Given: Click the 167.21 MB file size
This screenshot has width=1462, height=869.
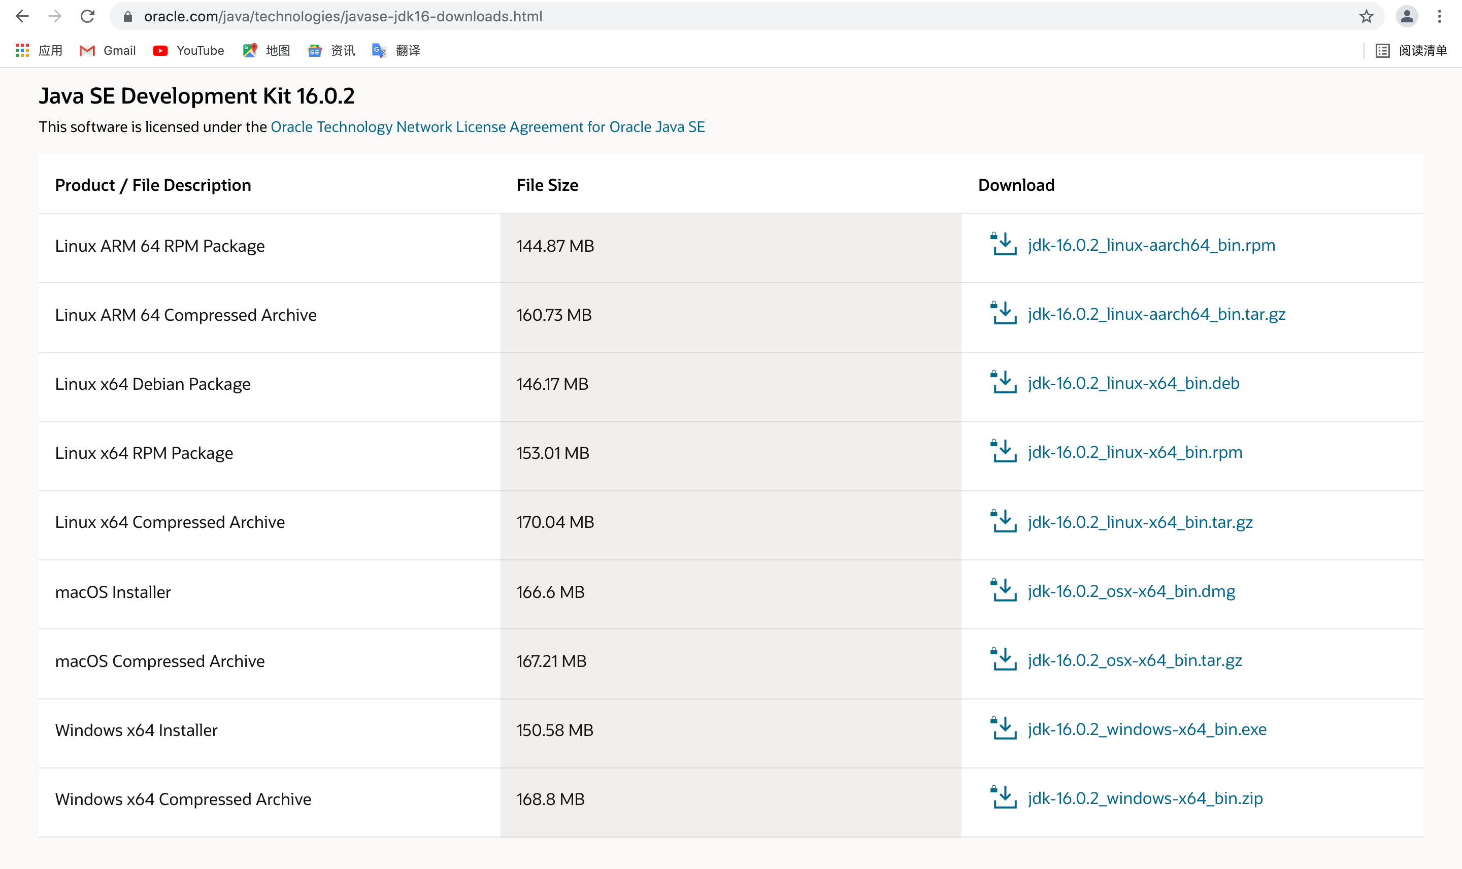Looking at the screenshot, I should coord(551,661).
